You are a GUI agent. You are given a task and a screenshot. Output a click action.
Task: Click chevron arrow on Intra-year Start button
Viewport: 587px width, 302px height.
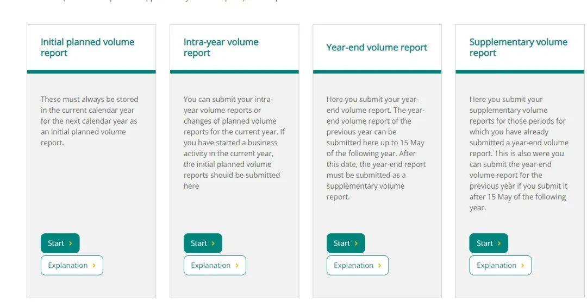click(213, 243)
